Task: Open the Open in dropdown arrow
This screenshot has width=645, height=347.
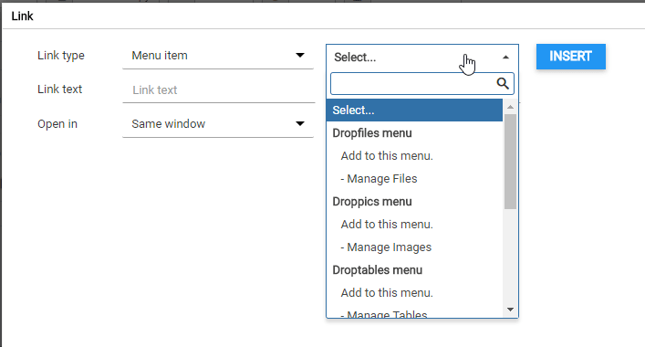Action: pos(300,123)
